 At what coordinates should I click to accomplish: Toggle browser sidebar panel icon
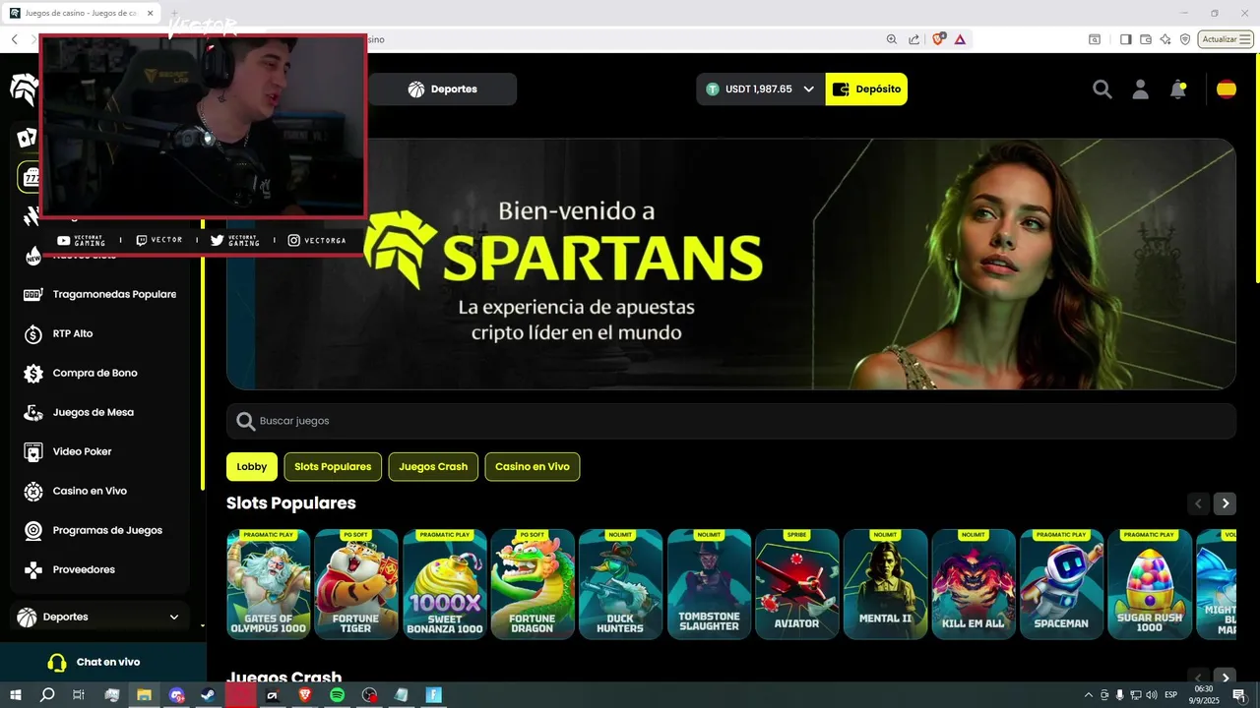coord(1126,39)
